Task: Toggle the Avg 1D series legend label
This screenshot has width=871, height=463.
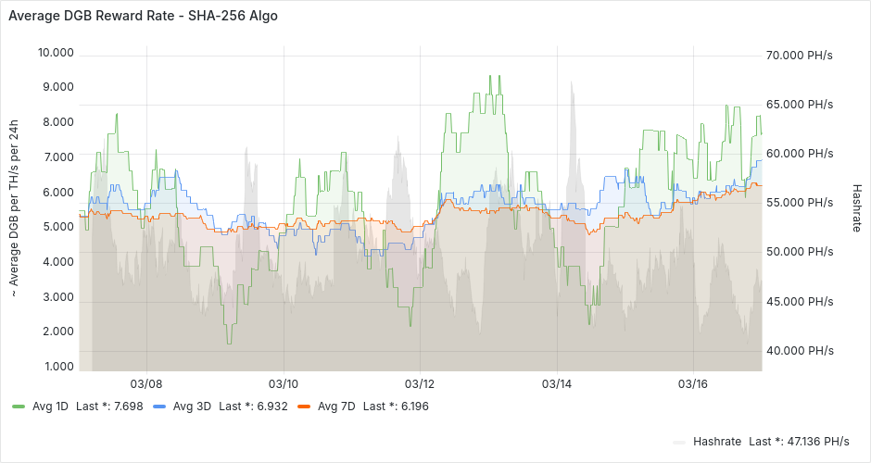Action: point(50,406)
